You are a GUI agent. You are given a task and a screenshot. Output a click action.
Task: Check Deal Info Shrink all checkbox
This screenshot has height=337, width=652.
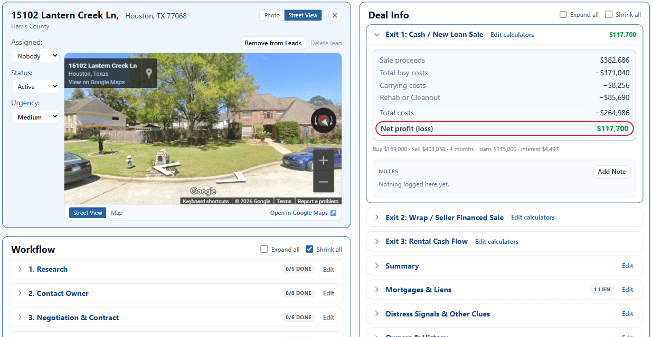pos(609,15)
